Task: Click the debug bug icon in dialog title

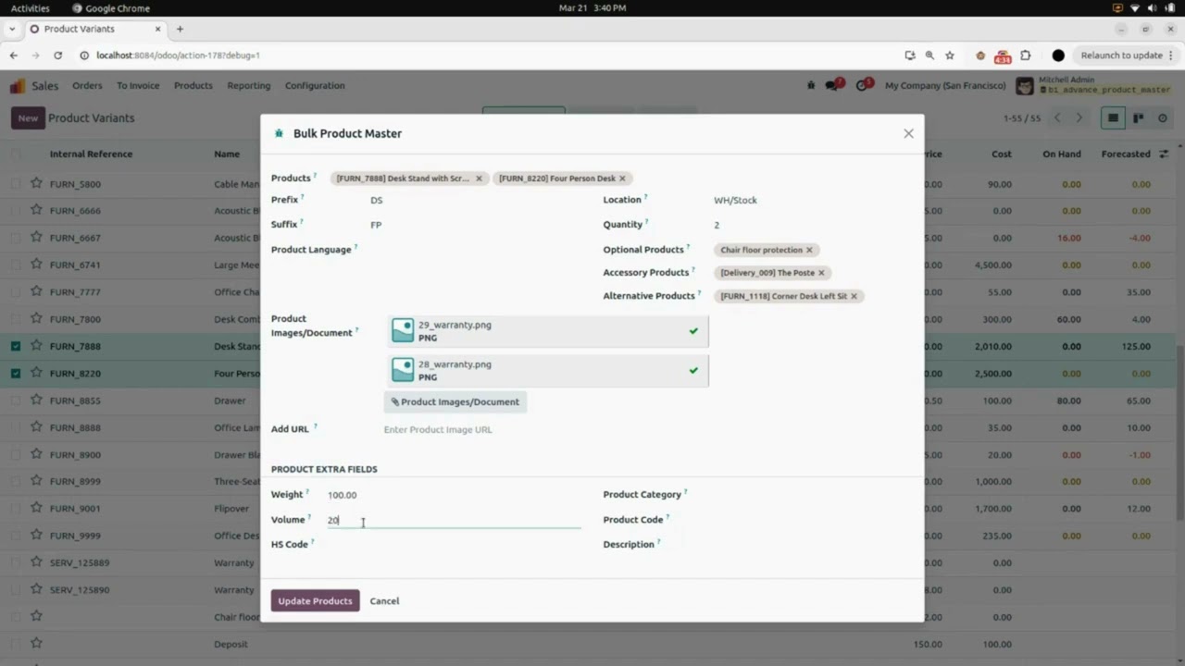Action: 279,133
